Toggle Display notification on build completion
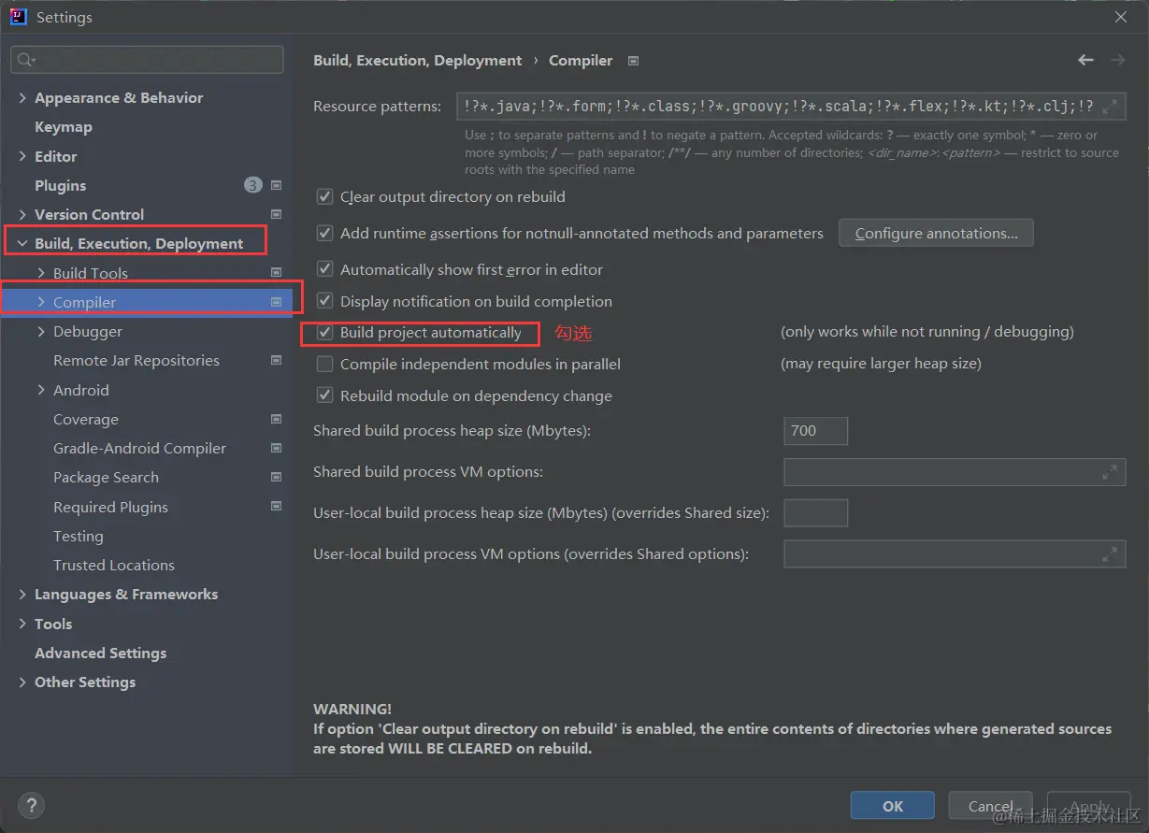Screen dimensions: 1149x833 click(x=324, y=301)
